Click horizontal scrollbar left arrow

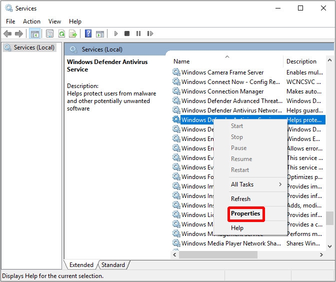tap(174, 255)
